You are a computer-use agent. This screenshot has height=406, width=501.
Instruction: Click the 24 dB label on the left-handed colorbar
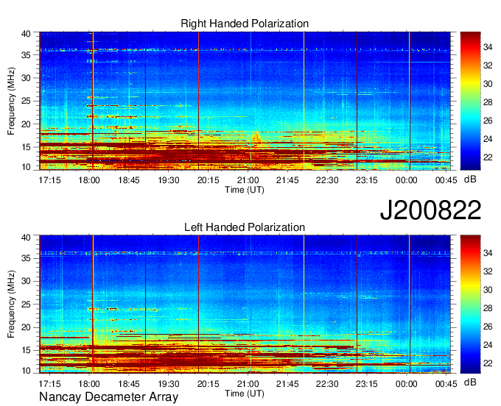click(x=488, y=345)
